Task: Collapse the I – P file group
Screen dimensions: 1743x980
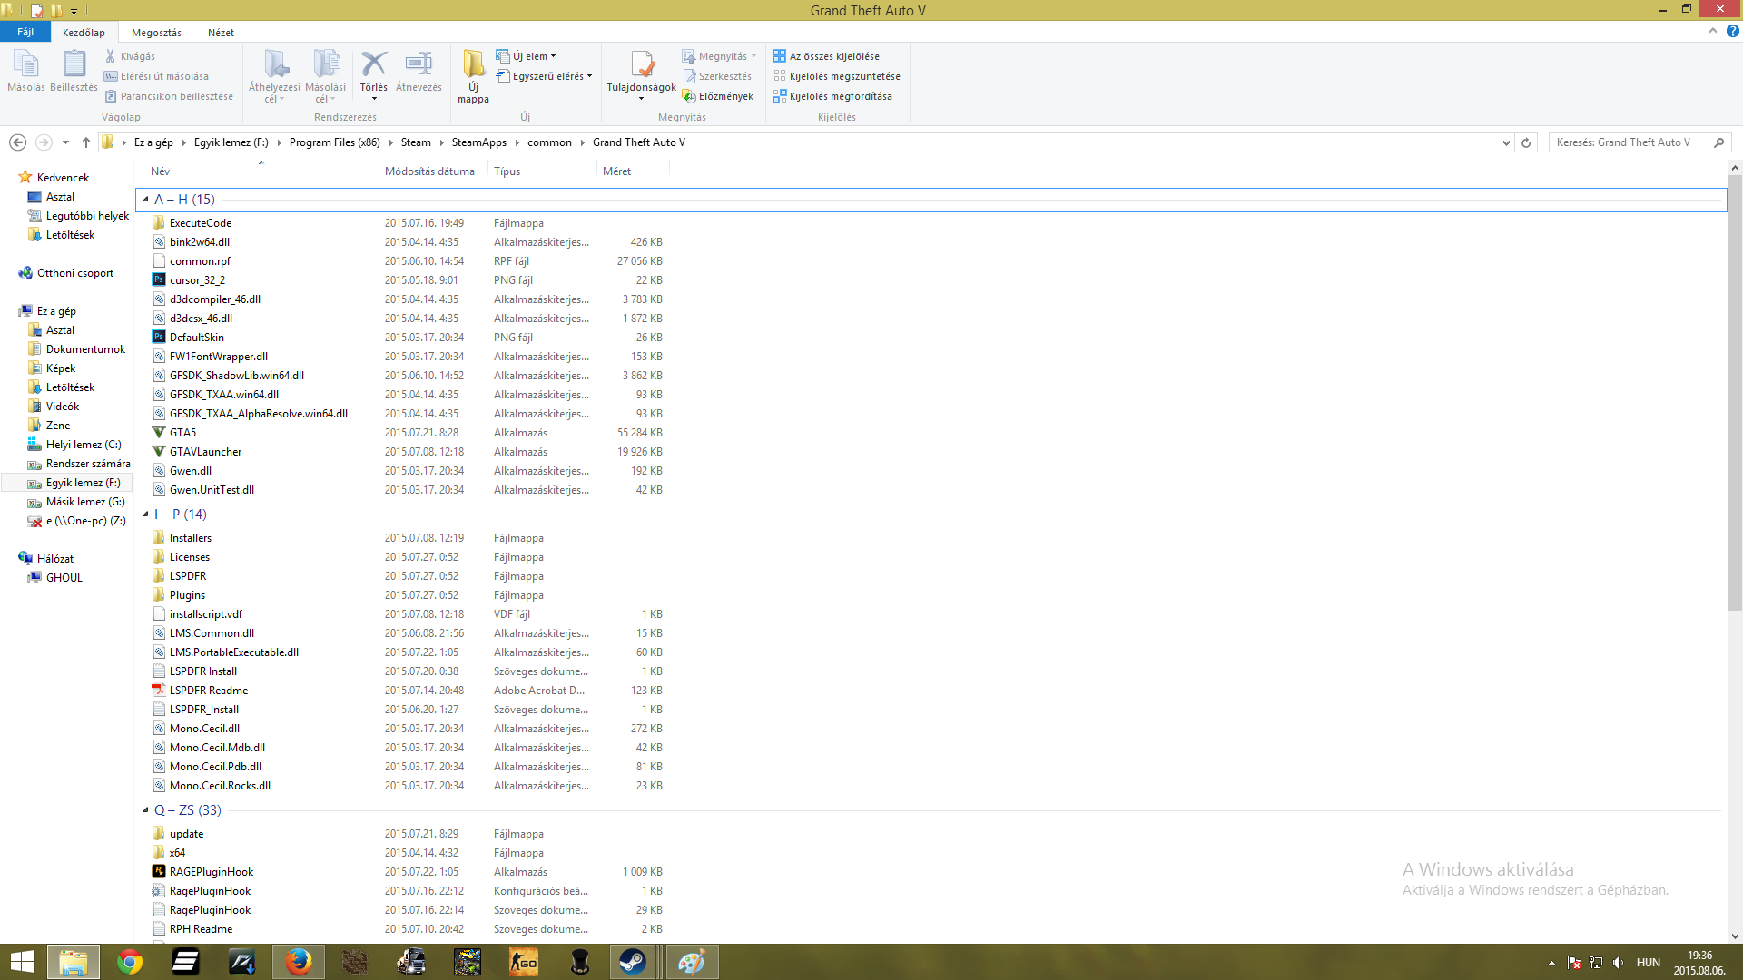Action: [145, 514]
